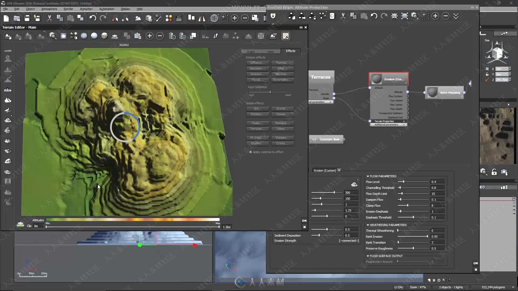Toggle the Terraces effect button
This screenshot has width=518, height=291.
point(257,129)
